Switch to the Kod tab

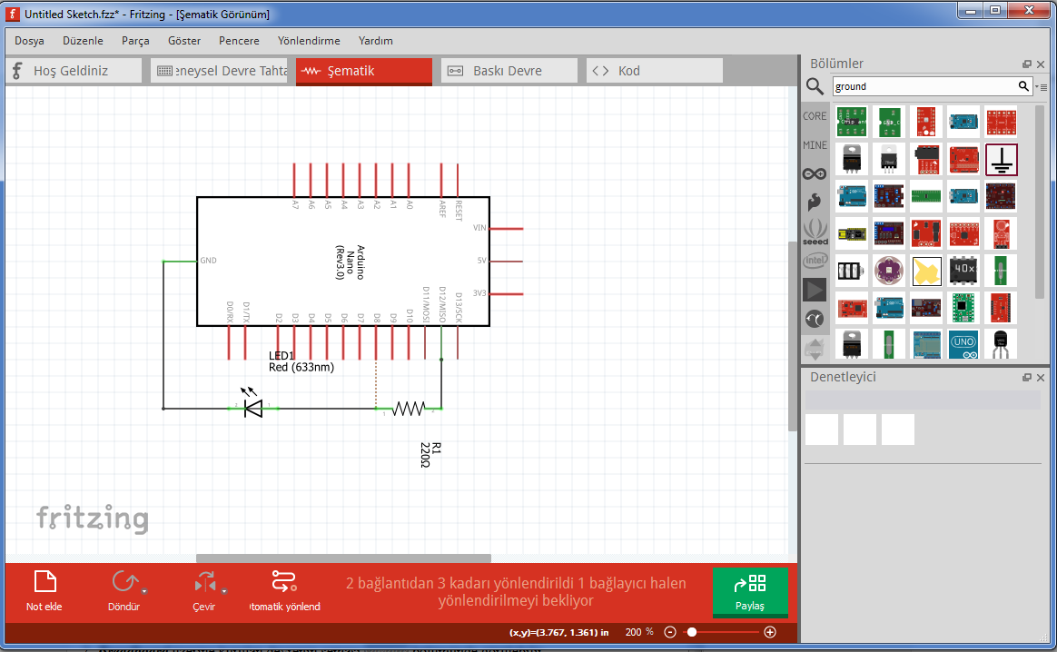(655, 71)
